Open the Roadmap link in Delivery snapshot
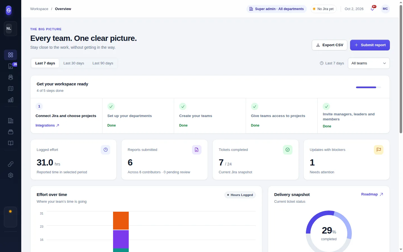Image resolution: width=403 pixels, height=252 pixels. [372, 194]
